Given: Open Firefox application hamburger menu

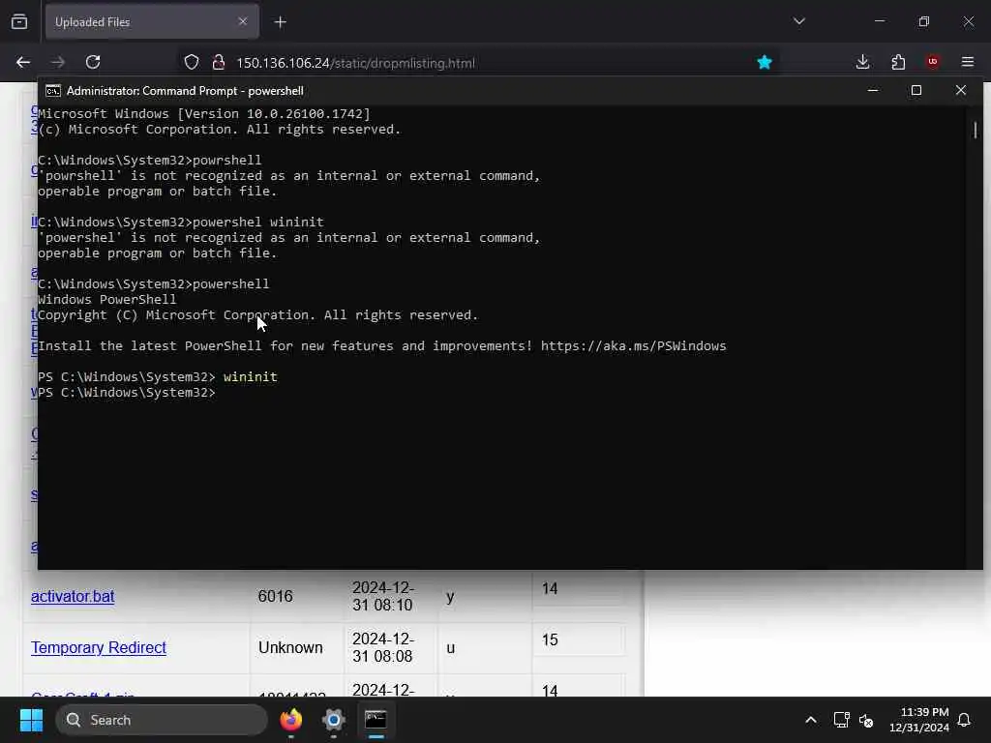Looking at the screenshot, I should [x=968, y=62].
